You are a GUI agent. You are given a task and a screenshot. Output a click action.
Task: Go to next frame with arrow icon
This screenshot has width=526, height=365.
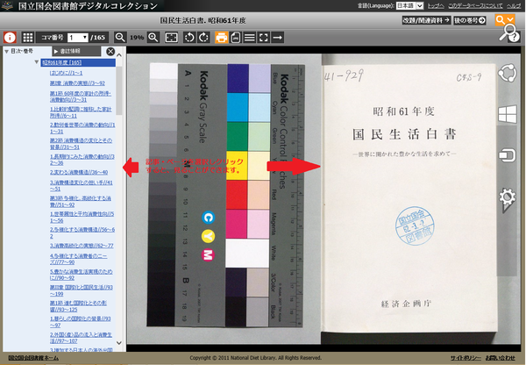[x=277, y=37]
